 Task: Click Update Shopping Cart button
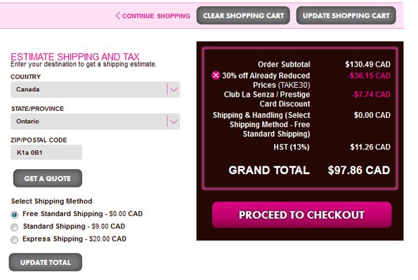point(346,15)
